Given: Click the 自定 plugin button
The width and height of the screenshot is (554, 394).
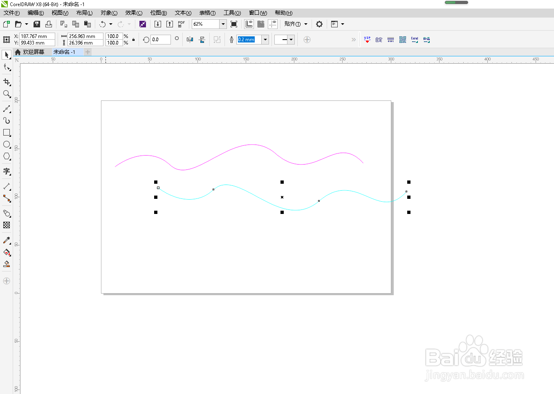Looking at the screenshot, I should (x=379, y=40).
